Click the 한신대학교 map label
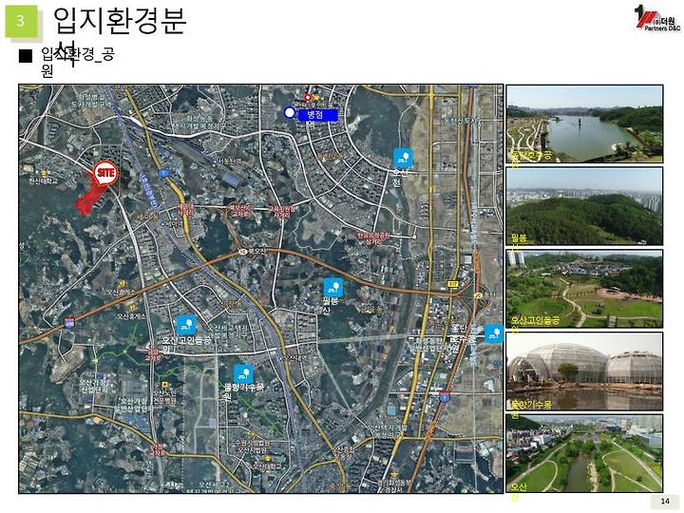 (x=44, y=180)
